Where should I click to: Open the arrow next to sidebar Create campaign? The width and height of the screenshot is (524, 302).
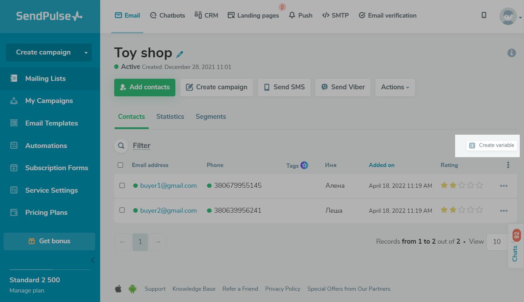(x=86, y=53)
